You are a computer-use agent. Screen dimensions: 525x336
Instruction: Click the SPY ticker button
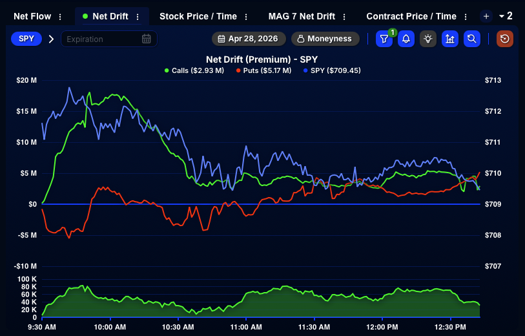click(26, 39)
